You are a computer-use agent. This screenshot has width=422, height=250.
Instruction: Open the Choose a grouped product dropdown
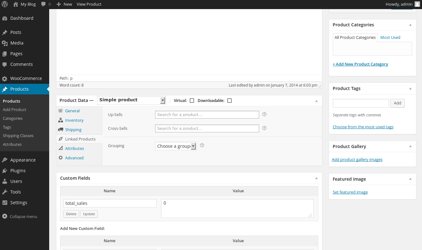click(x=176, y=146)
